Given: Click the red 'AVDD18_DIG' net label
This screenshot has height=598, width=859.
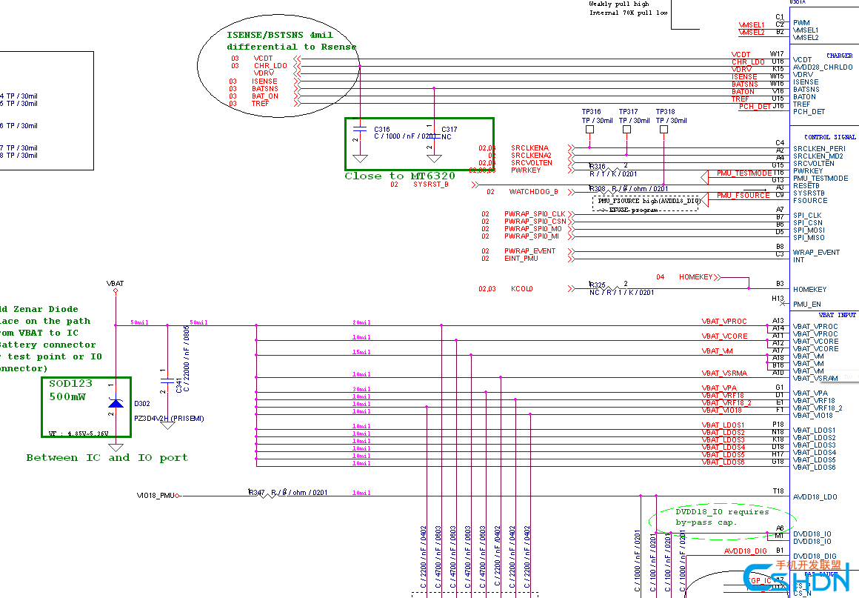Looking at the screenshot, I should (x=746, y=551).
